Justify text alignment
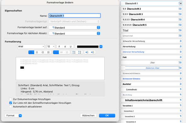The image size is (186, 123). tap(48, 52)
